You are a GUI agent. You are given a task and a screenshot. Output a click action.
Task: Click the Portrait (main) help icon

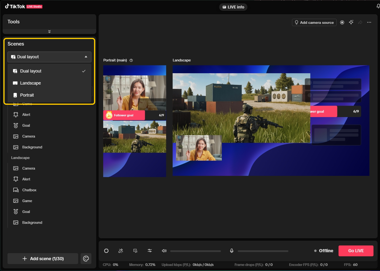click(131, 60)
